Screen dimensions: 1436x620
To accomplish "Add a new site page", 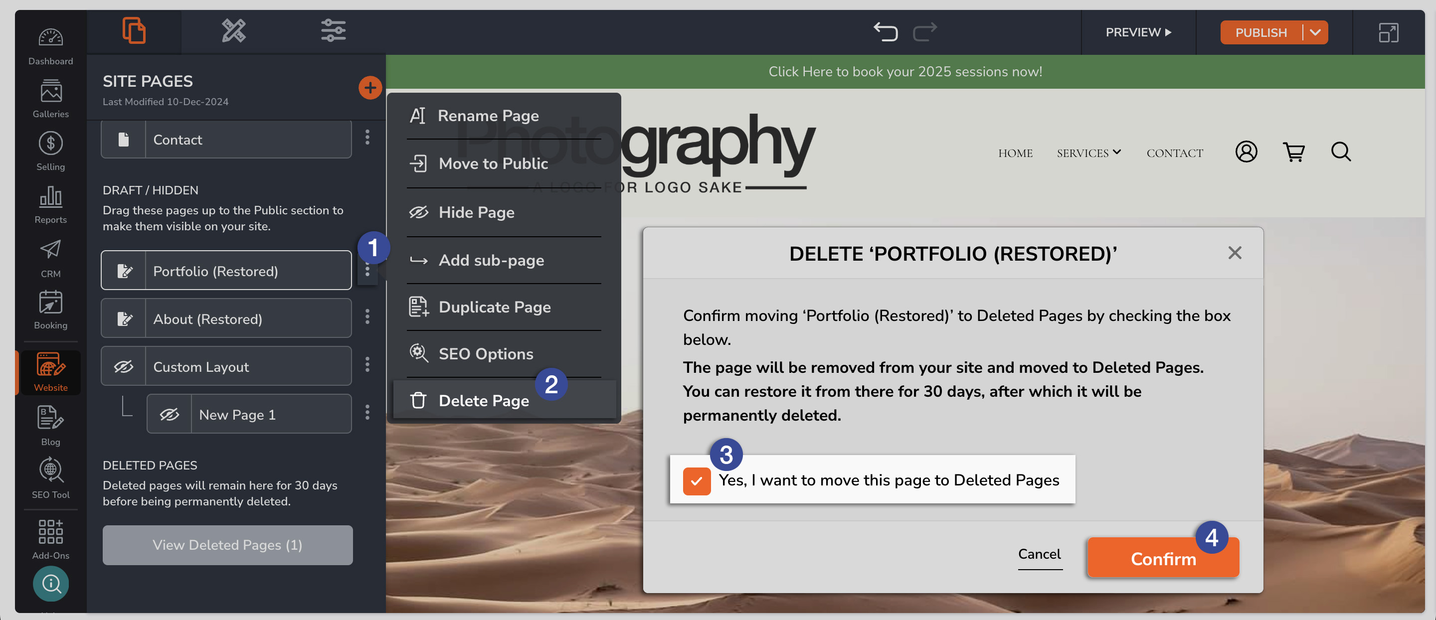I will [370, 88].
